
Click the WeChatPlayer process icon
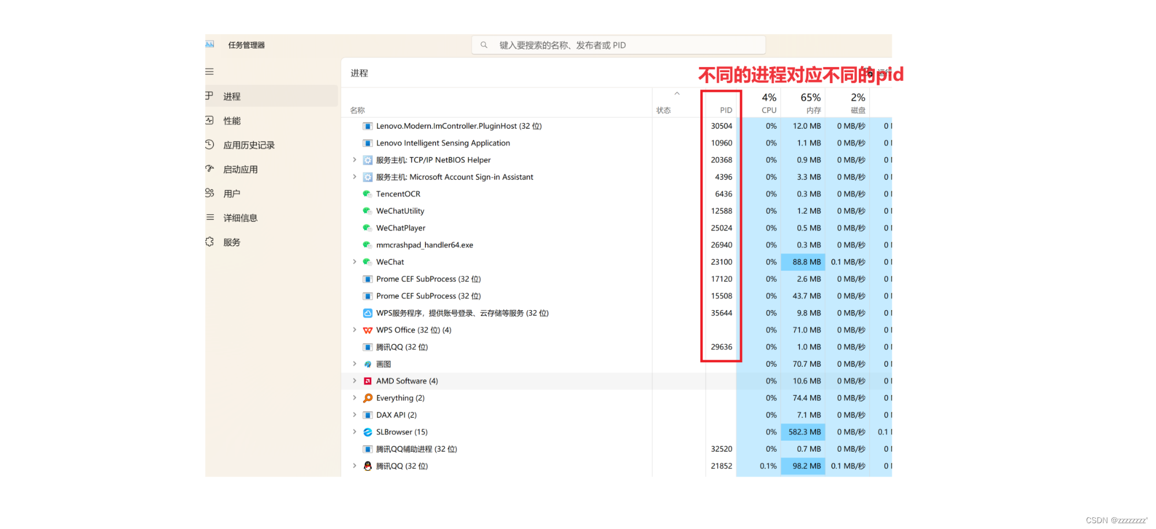pyautogui.click(x=367, y=228)
